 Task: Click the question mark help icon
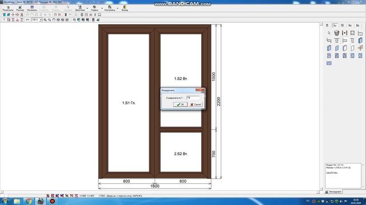click(x=4, y=20)
